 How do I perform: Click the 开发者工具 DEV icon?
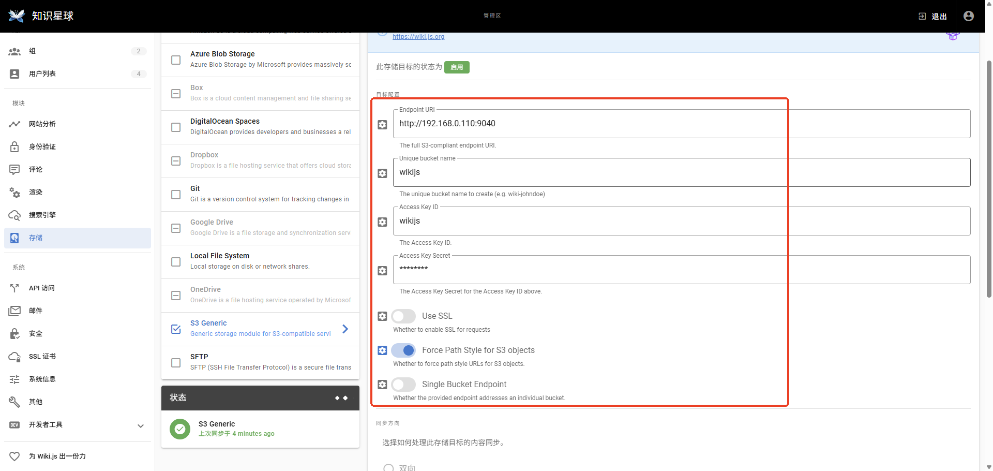pos(14,425)
